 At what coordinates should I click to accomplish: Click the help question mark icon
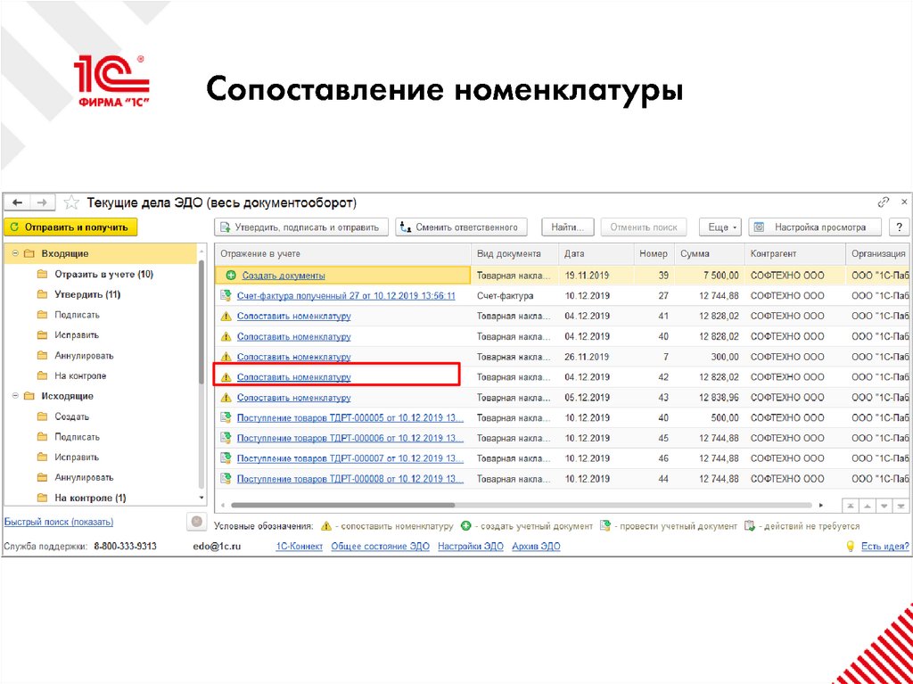(899, 227)
